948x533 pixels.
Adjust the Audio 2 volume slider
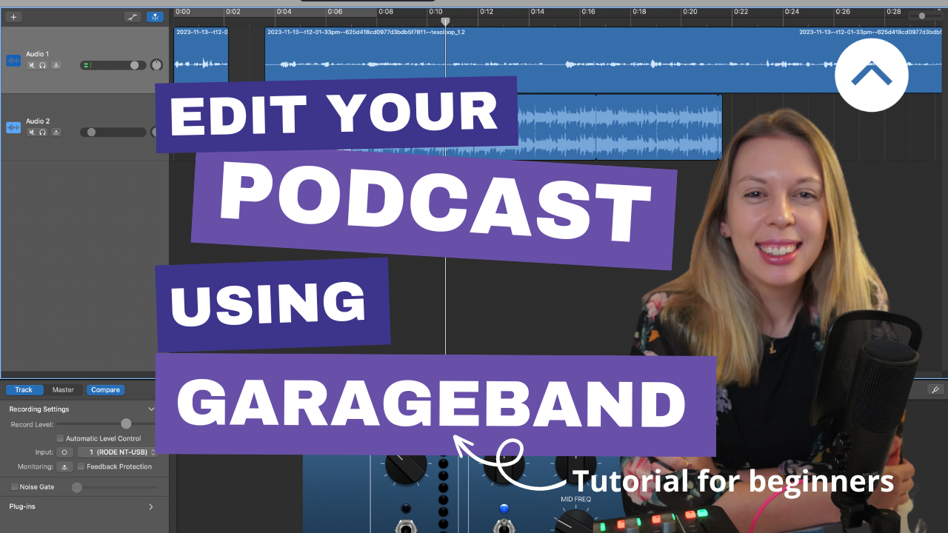tap(113, 132)
